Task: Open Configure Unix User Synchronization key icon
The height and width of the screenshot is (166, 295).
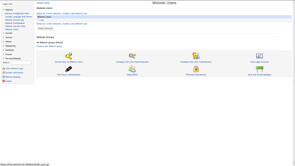Action: (132, 56)
